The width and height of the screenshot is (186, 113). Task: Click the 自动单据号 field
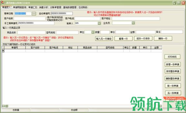pyautogui.click(x=62, y=13)
